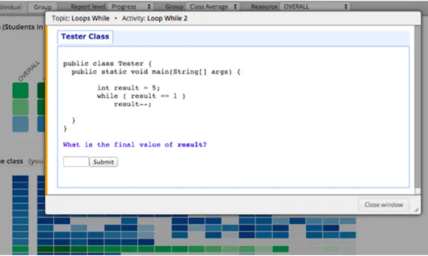Click the rotated OVERALL column header
The width and height of the screenshot is (428, 256).
tap(29, 71)
